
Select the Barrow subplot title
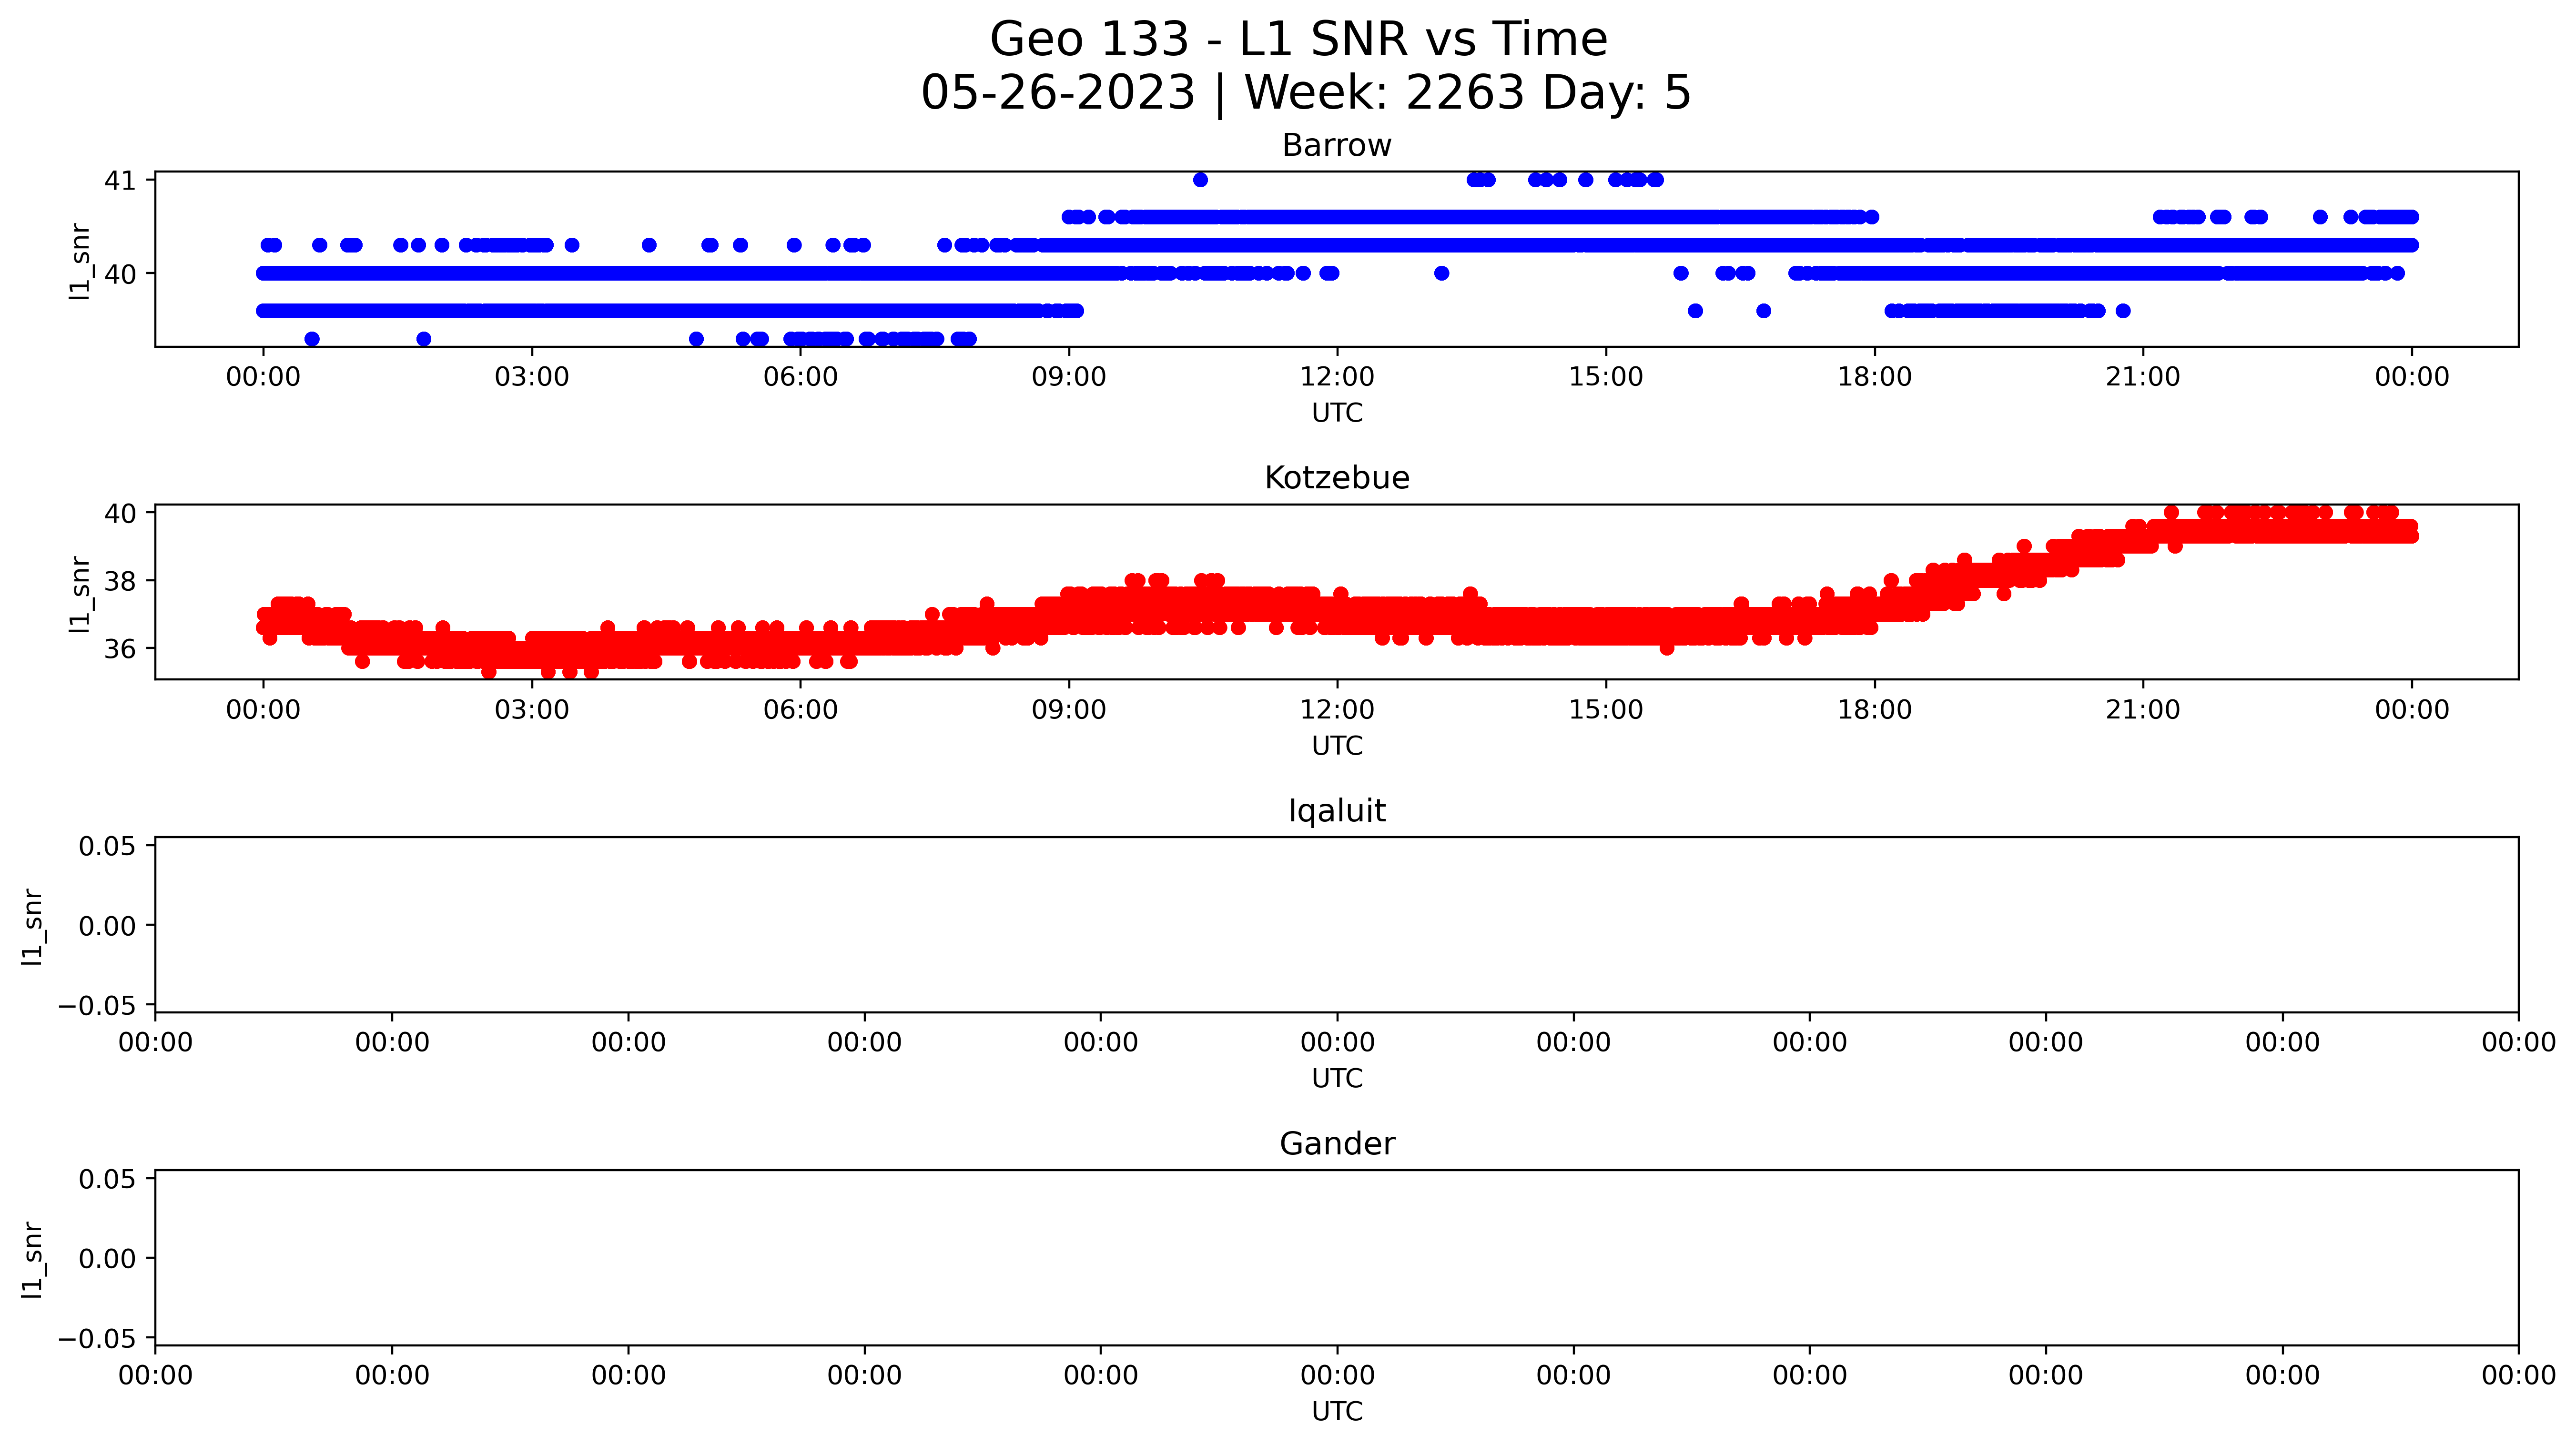tap(1337, 146)
